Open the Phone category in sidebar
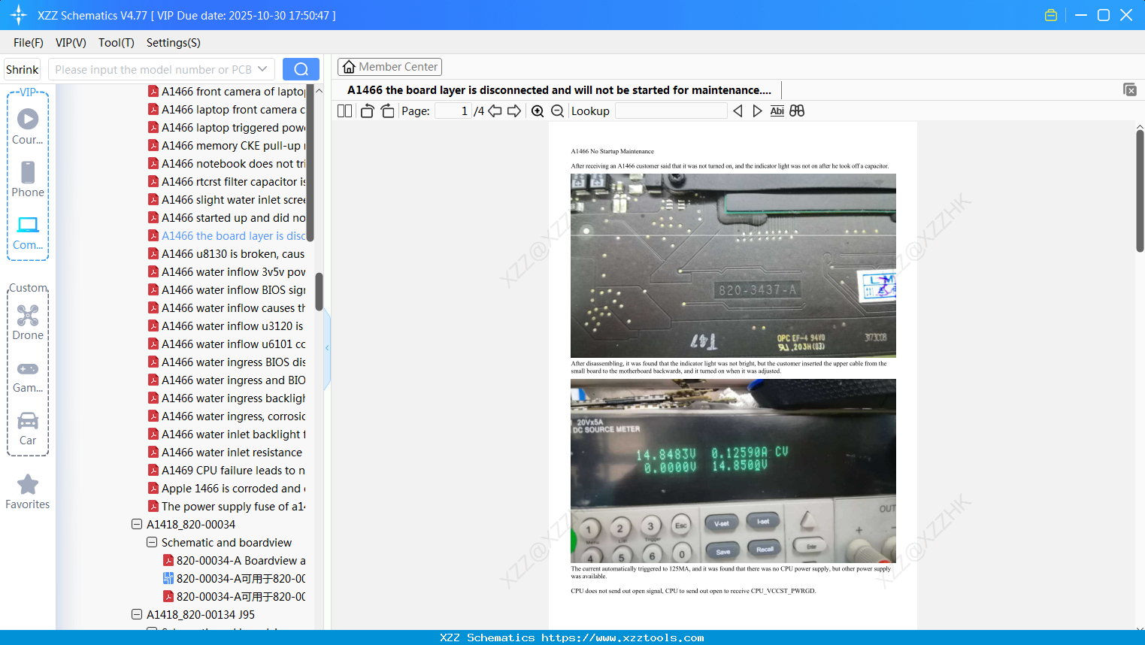This screenshot has width=1145, height=645. (x=28, y=180)
